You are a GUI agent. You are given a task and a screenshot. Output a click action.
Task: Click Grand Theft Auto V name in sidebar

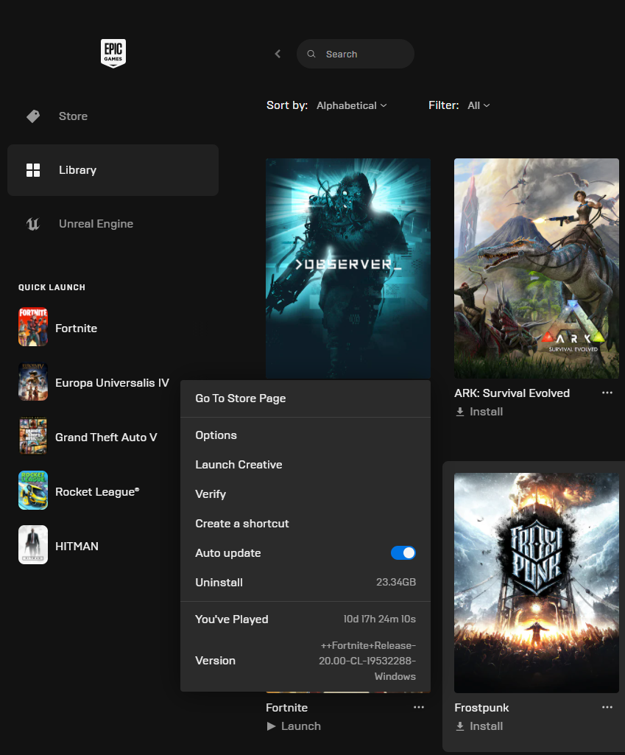pos(106,438)
